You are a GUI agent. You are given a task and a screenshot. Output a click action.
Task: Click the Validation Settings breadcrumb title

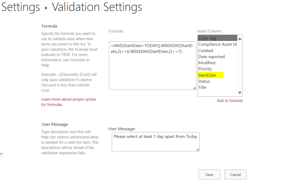click(x=97, y=7)
